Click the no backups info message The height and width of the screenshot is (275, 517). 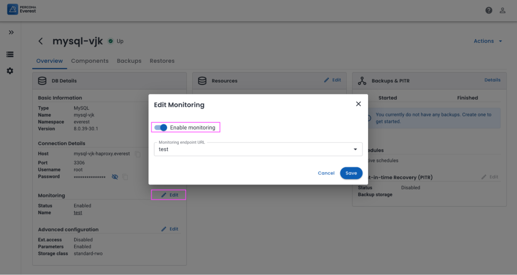click(433, 118)
